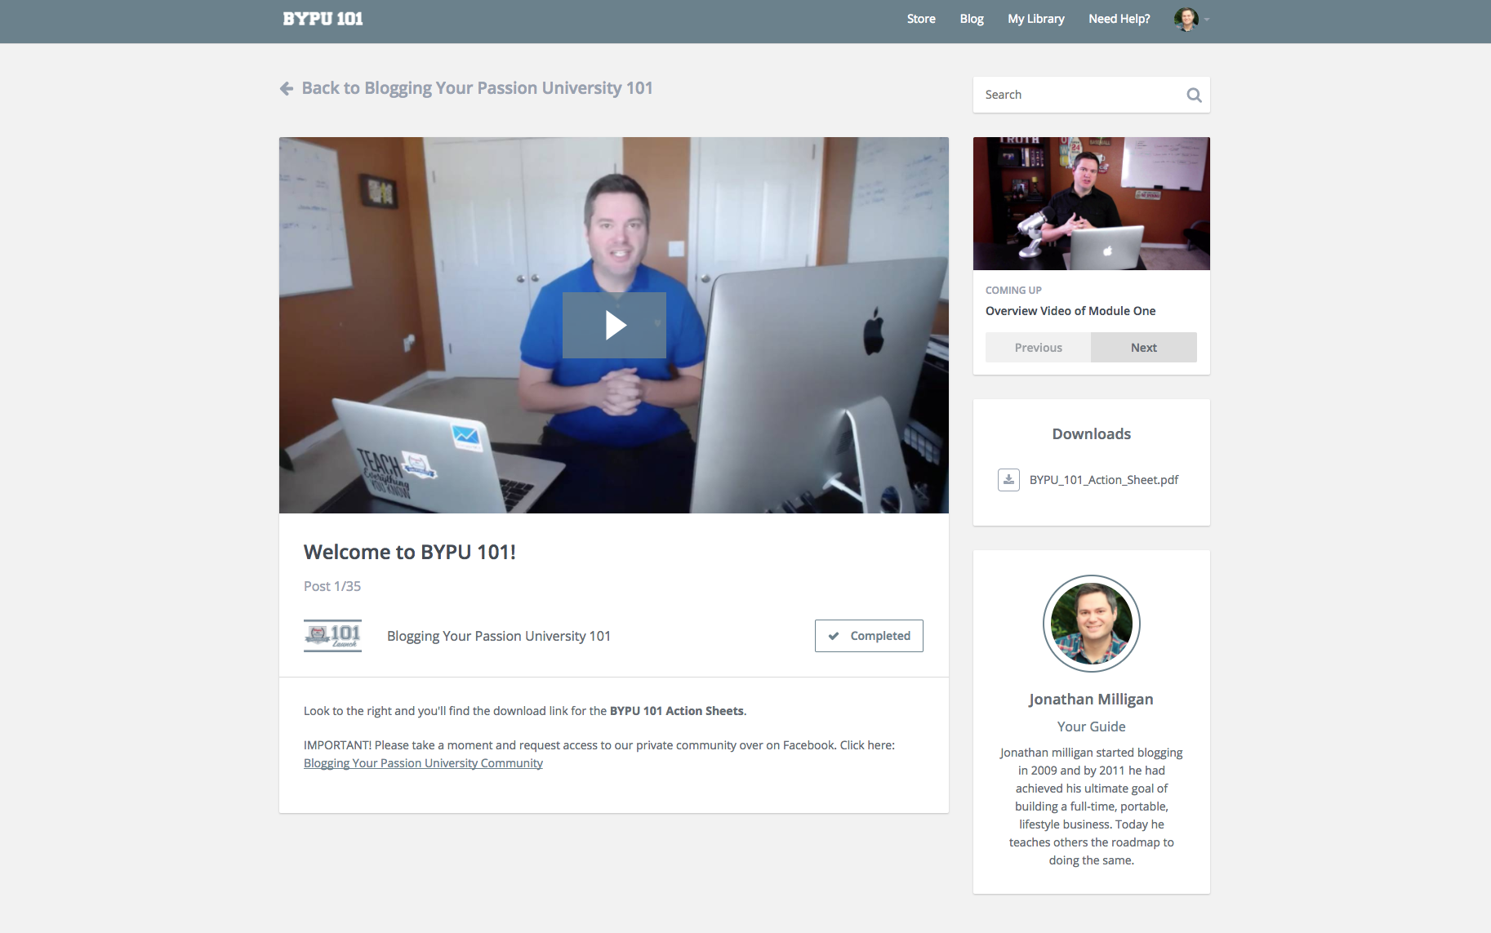Click the PDF download icon
Viewport: 1491px width, 933px height.
(x=1008, y=480)
